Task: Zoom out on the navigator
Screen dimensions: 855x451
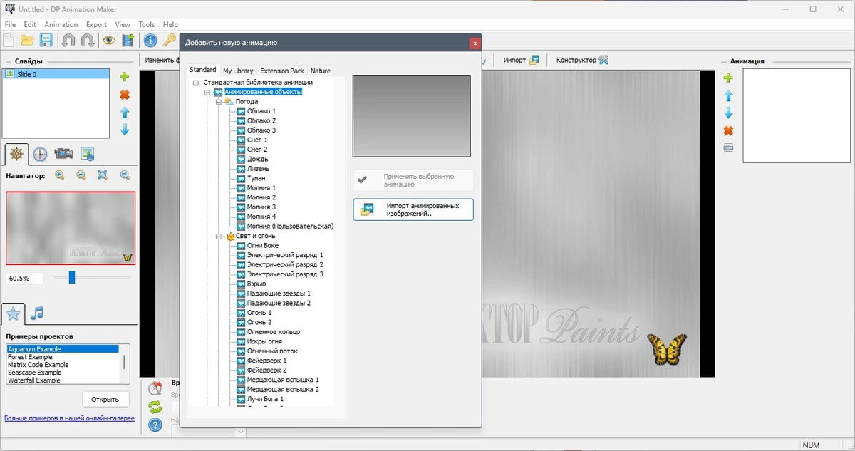Action: tap(81, 175)
